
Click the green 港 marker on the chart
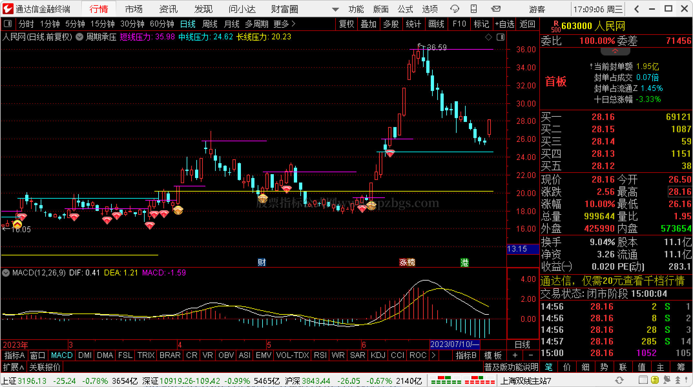pos(464,262)
